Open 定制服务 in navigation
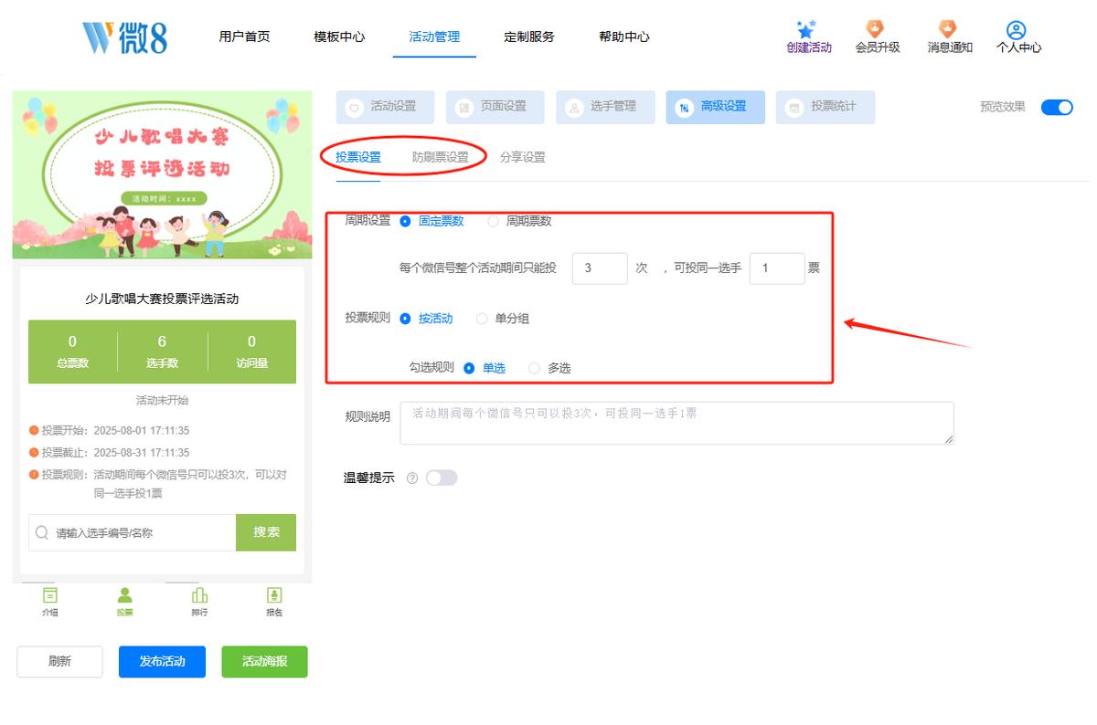Screen dimensions: 1097x725 pyautogui.click(x=529, y=37)
